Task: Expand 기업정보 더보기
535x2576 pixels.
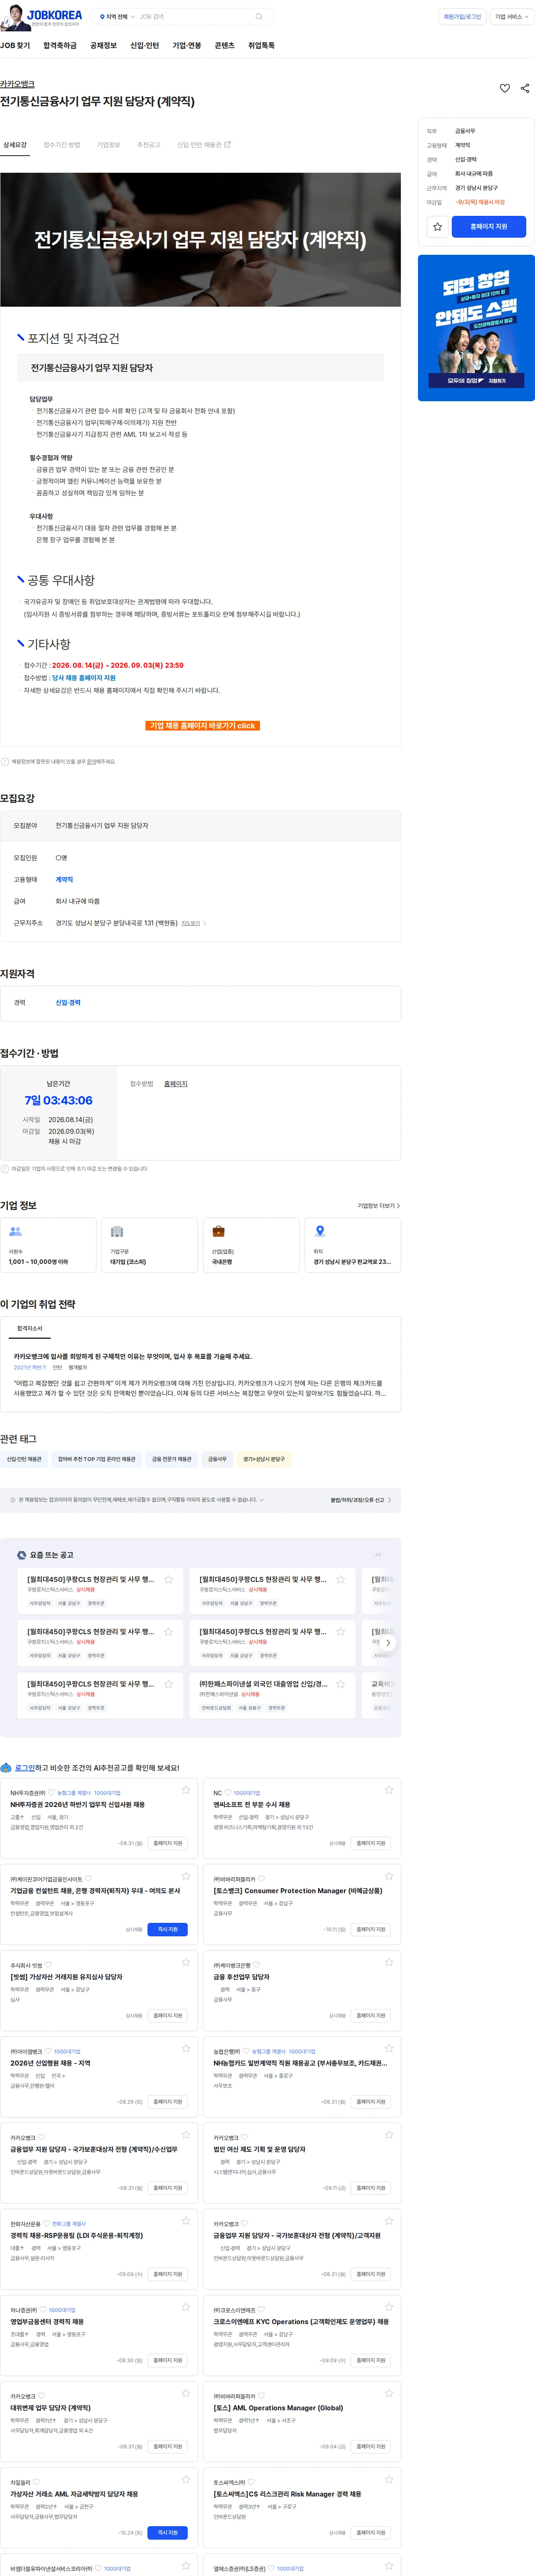Action: tap(378, 1206)
